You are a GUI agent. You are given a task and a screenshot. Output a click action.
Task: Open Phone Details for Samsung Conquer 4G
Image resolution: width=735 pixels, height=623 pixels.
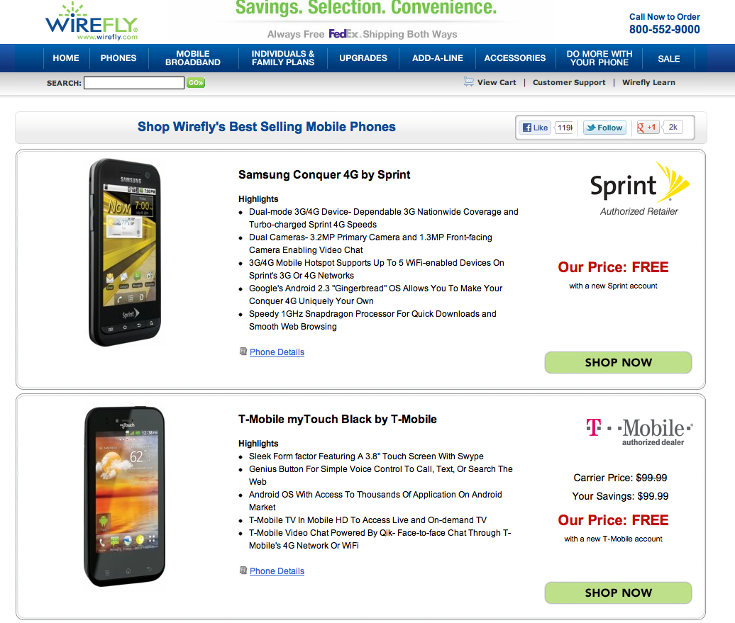tap(277, 352)
